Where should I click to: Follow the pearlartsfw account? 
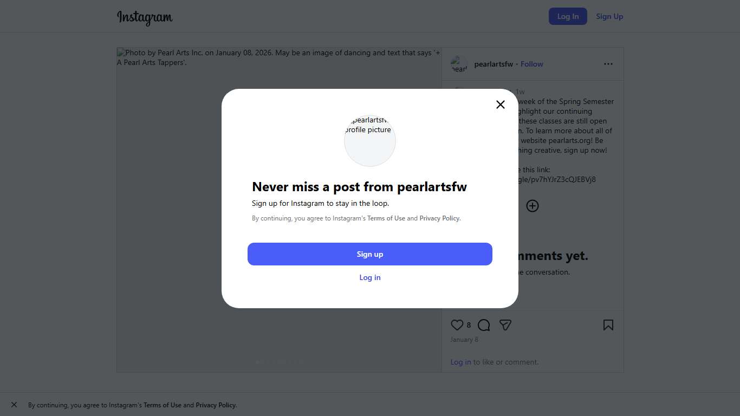[532, 64]
